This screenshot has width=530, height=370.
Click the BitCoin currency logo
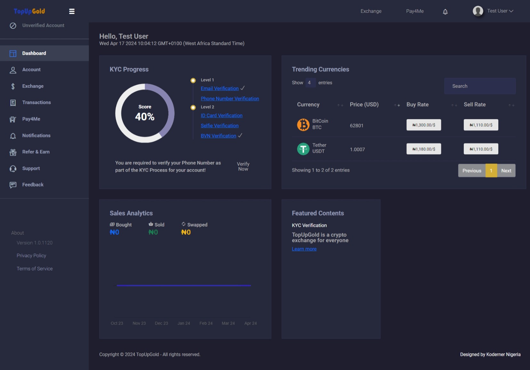(303, 125)
